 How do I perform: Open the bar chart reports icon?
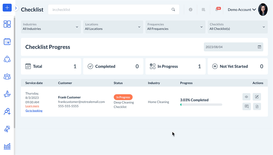click(x=7, y=146)
